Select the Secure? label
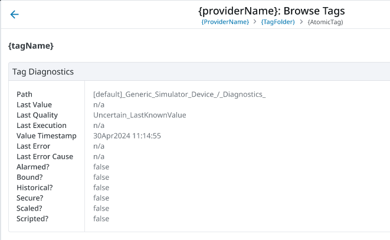This screenshot has height=240, width=390. tap(30, 198)
